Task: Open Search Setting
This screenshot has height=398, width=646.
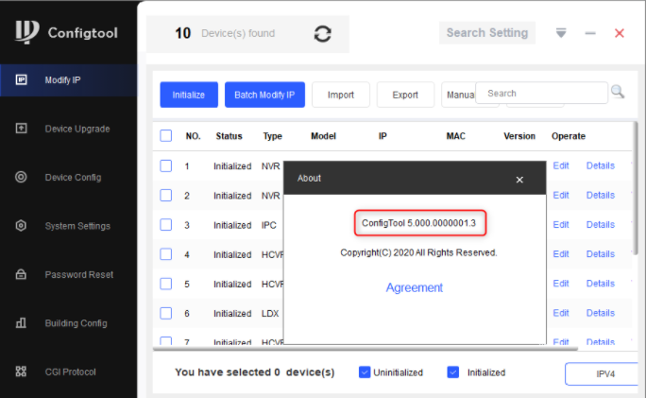Action: (487, 32)
